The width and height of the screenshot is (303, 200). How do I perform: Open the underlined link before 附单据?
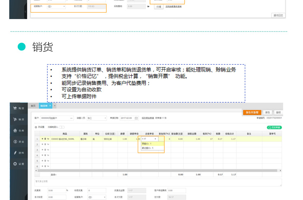tap(148, 118)
